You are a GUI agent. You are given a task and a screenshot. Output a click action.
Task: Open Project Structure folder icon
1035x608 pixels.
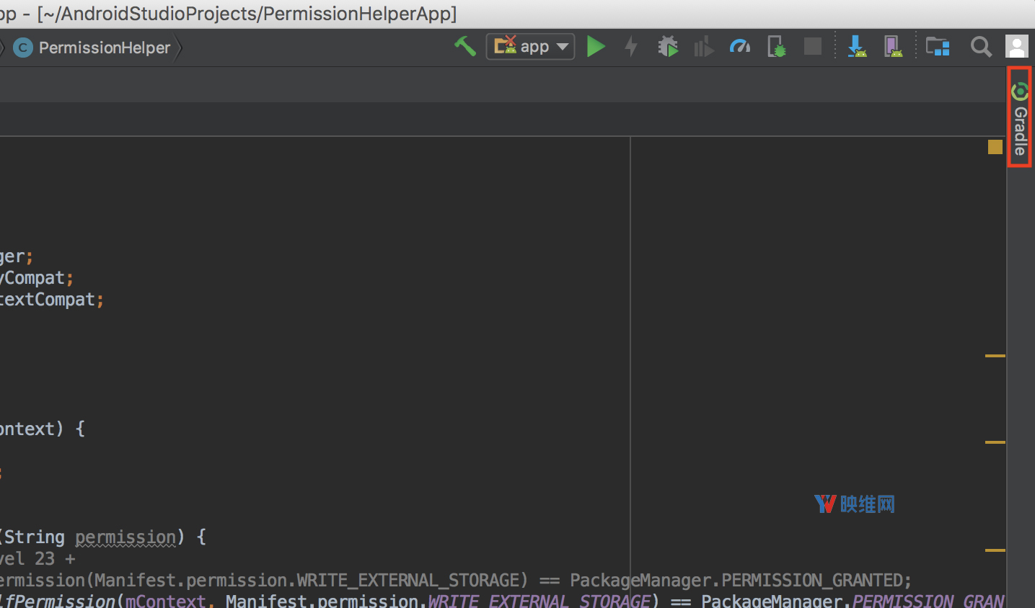click(x=938, y=47)
